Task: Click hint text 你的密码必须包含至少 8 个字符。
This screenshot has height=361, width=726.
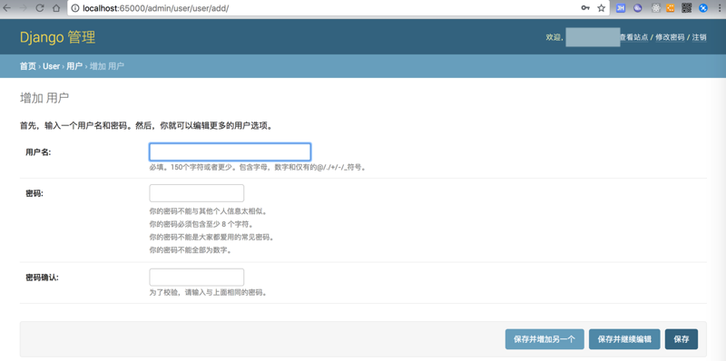Action: point(201,224)
